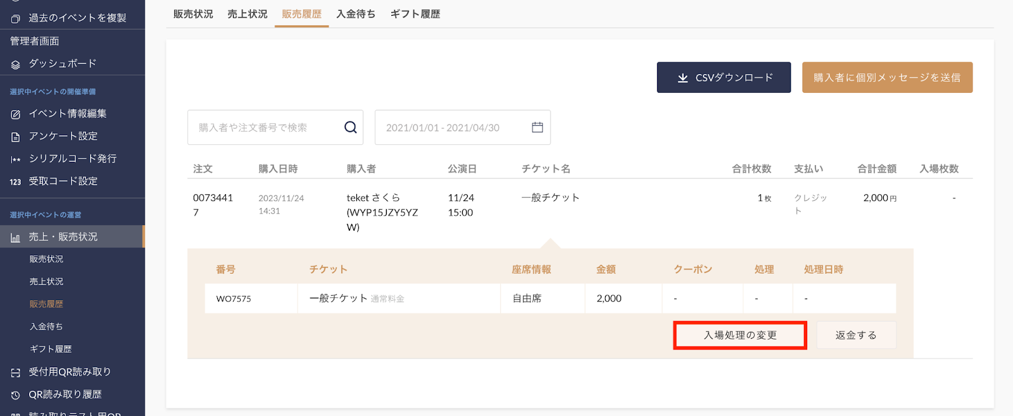Click the arrow icon beside シリアルコード発行
The width and height of the screenshot is (1013, 416).
click(16, 159)
